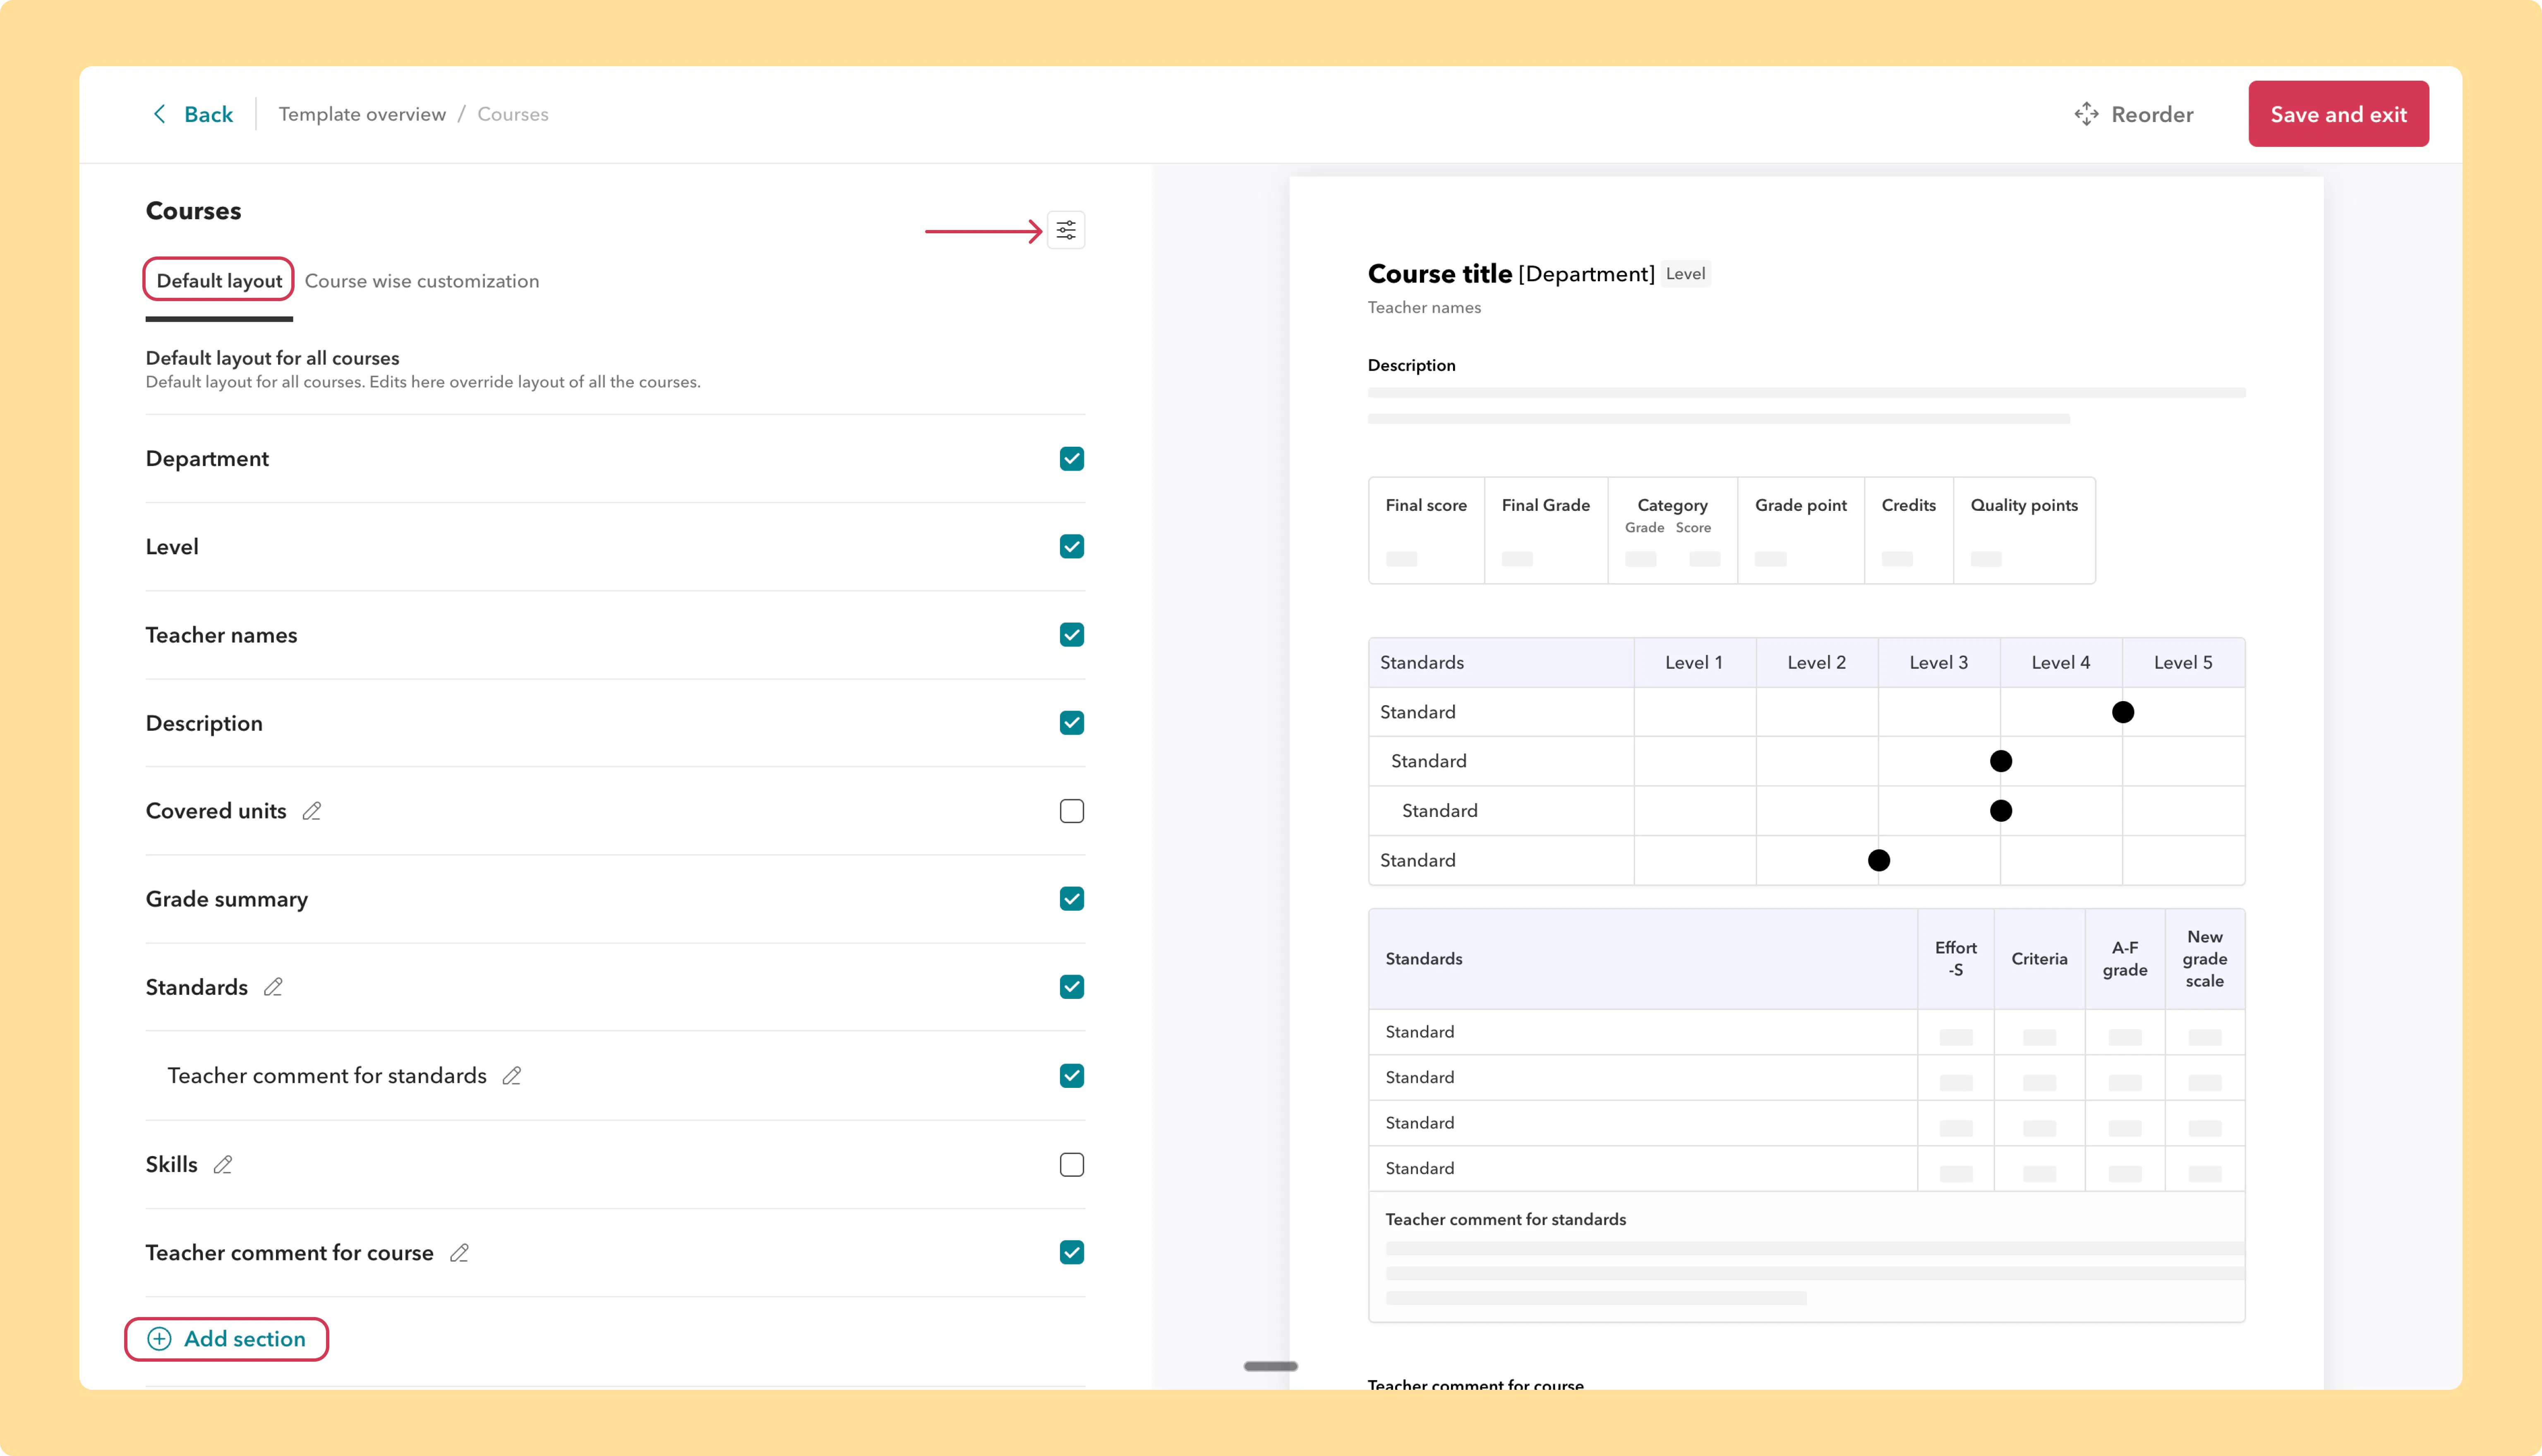Enable the Skills checkbox
The height and width of the screenshot is (1456, 2542).
(x=1072, y=1165)
